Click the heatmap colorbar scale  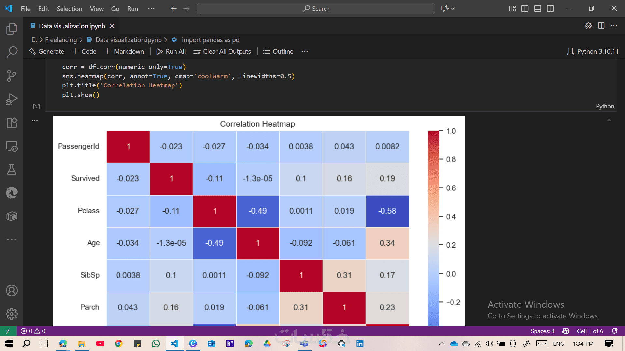434,227
